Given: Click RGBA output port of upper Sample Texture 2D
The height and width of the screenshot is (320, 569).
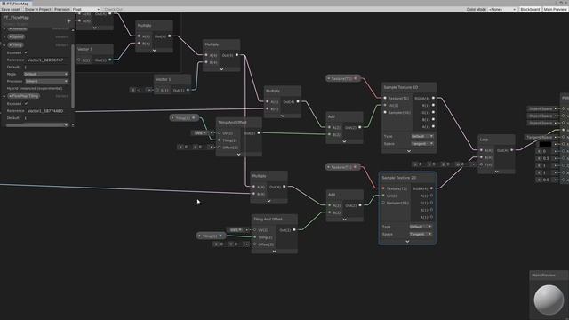Looking at the screenshot, I should pos(433,98).
